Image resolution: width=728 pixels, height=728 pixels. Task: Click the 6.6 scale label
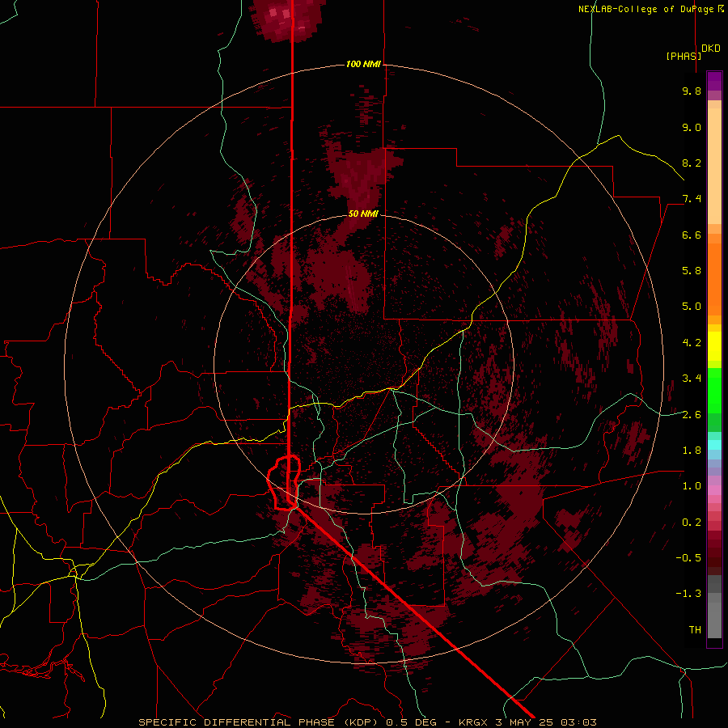coord(692,235)
